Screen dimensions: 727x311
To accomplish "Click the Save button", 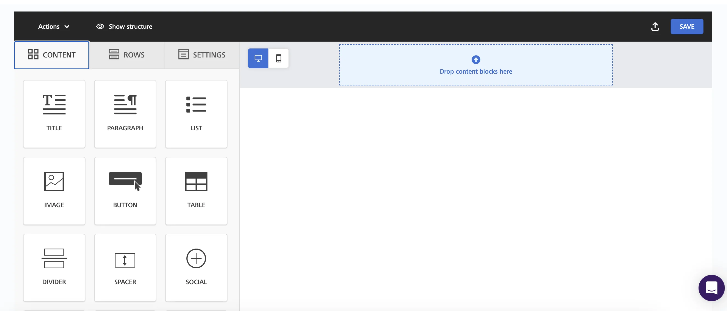I will click(x=687, y=27).
